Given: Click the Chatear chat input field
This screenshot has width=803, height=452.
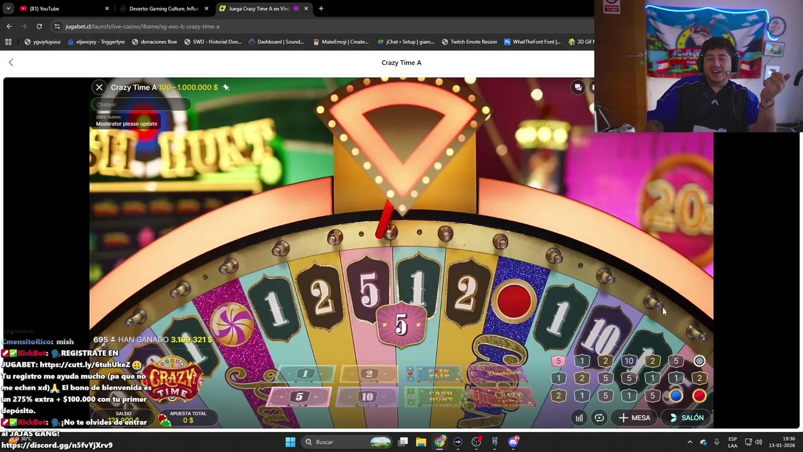Looking at the screenshot, I should click(x=142, y=104).
